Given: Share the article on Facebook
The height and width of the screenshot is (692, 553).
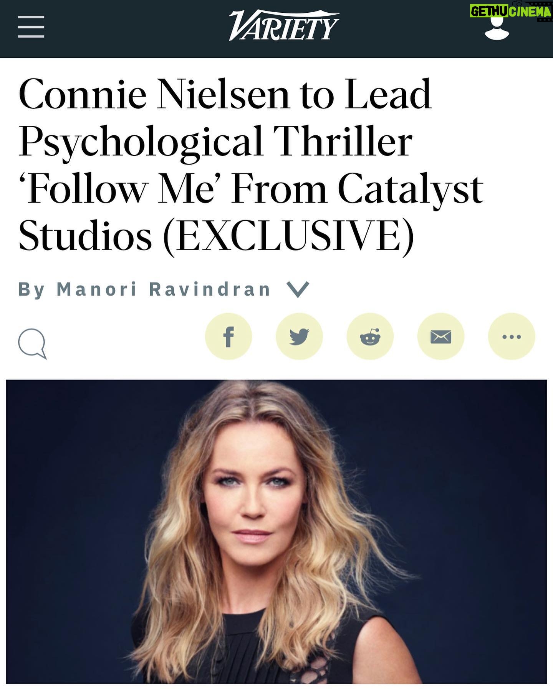Looking at the screenshot, I should [228, 336].
